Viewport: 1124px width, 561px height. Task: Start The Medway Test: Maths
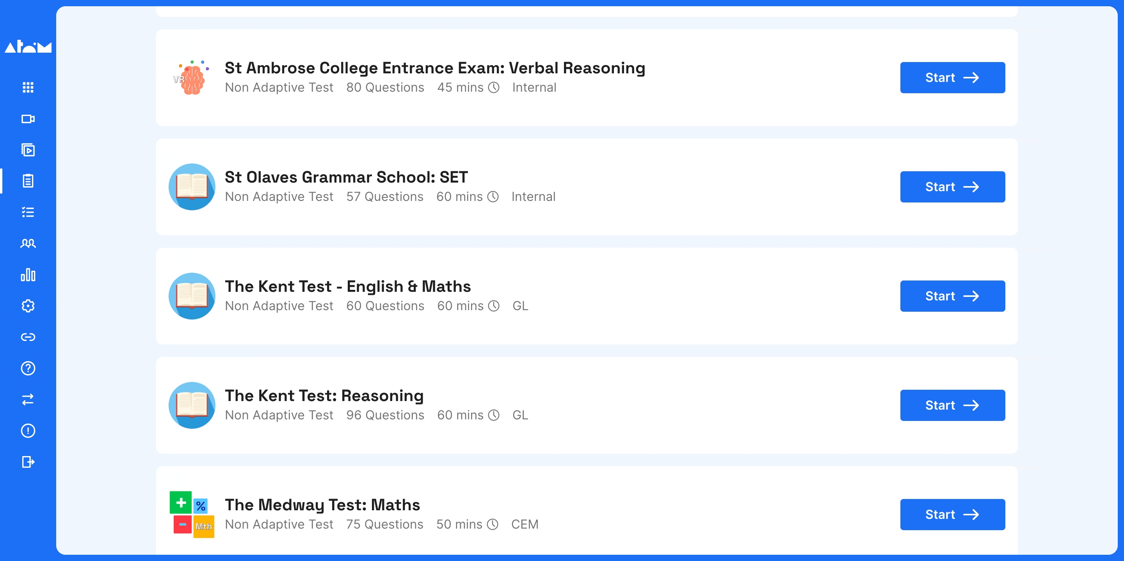(953, 515)
